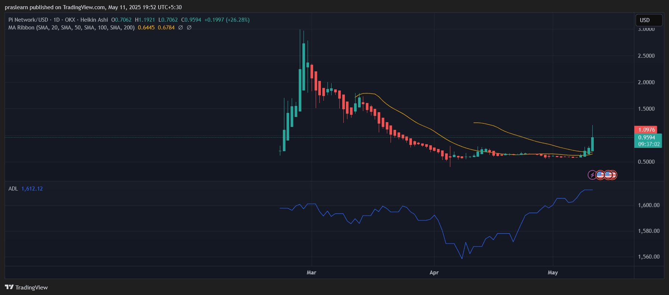Viewport: 669px width, 295px height.
Task: Click the May label on the time axis
Action: (552, 273)
